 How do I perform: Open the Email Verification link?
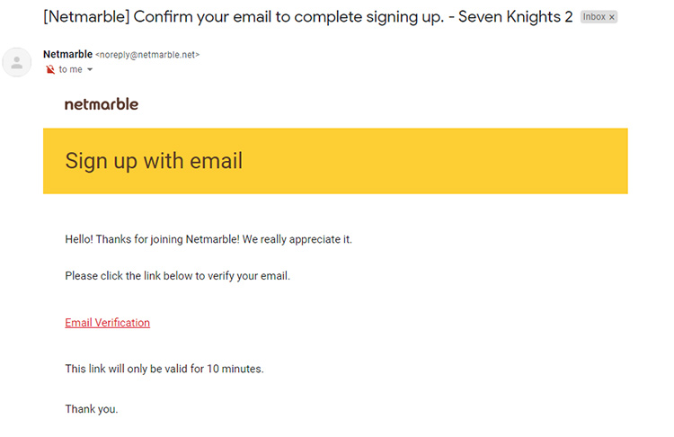[x=108, y=323]
